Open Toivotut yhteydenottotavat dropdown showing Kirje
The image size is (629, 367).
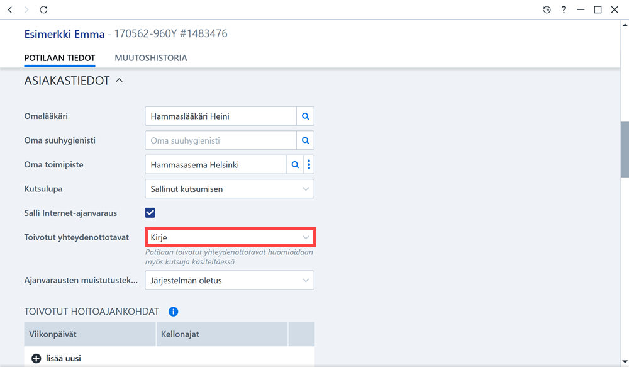click(x=230, y=237)
